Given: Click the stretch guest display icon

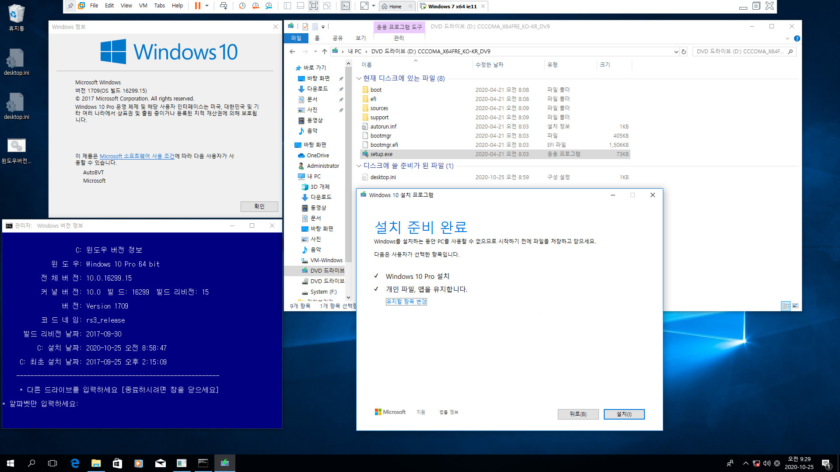Looking at the screenshot, I should (x=364, y=6).
